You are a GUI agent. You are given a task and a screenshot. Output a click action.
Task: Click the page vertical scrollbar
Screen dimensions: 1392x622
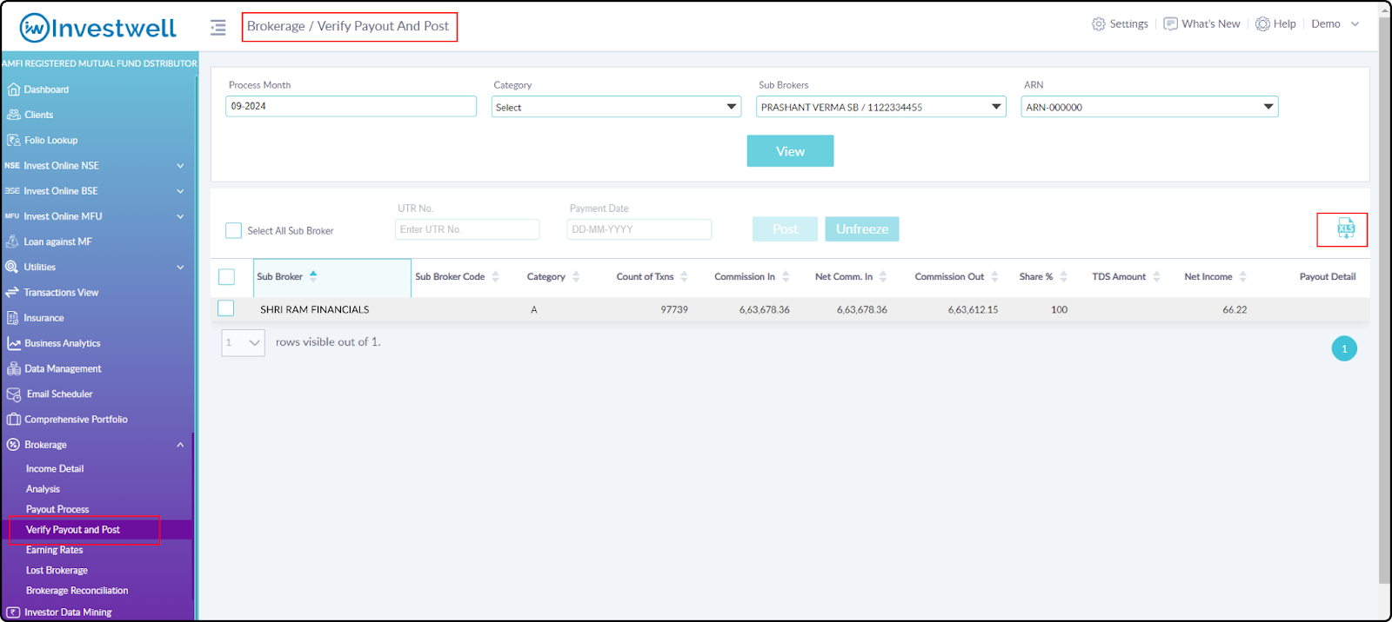pyautogui.click(x=1384, y=300)
